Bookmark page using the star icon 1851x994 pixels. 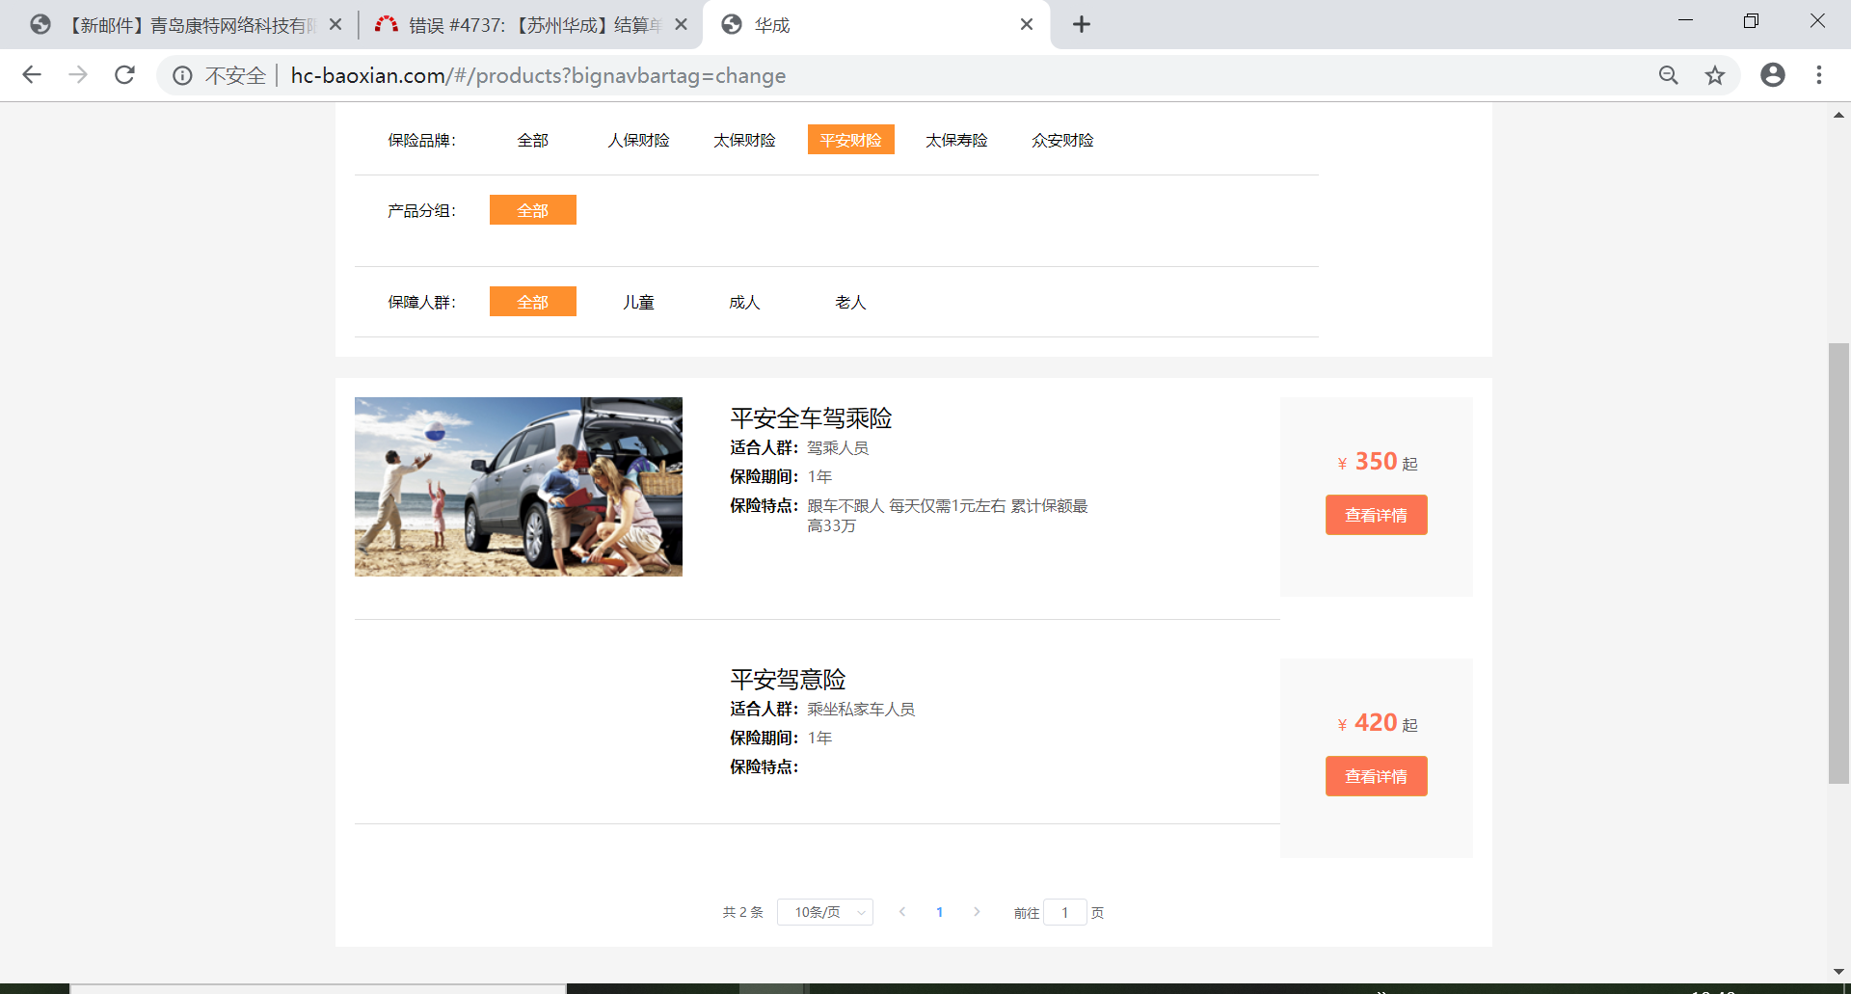[x=1714, y=75]
